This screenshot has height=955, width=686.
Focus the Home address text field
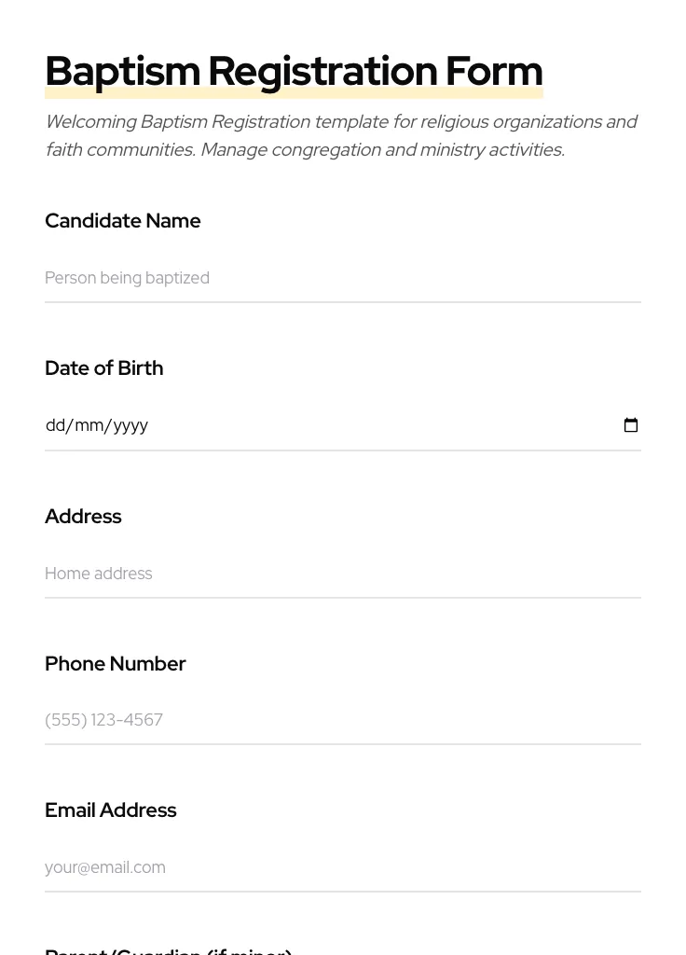point(342,574)
